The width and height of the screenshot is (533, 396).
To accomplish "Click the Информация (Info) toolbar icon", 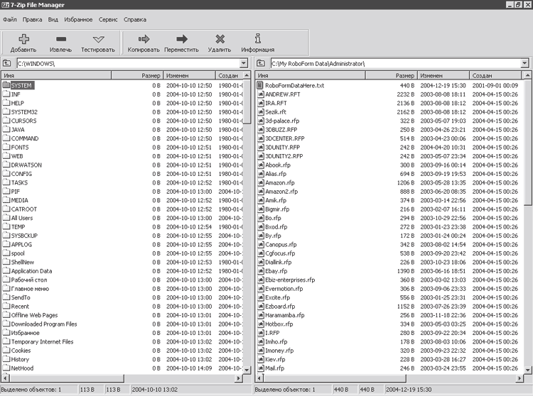I will coord(257,40).
